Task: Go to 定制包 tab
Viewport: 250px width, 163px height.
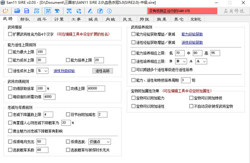Action: (x=196, y=19)
